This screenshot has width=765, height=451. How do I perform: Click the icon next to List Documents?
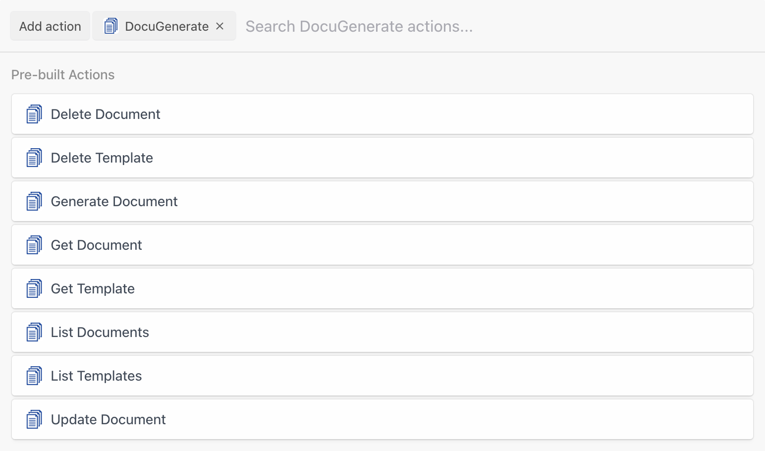(34, 333)
